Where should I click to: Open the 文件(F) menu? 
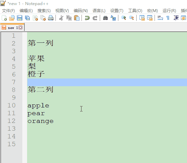pyautogui.click(x=8, y=11)
